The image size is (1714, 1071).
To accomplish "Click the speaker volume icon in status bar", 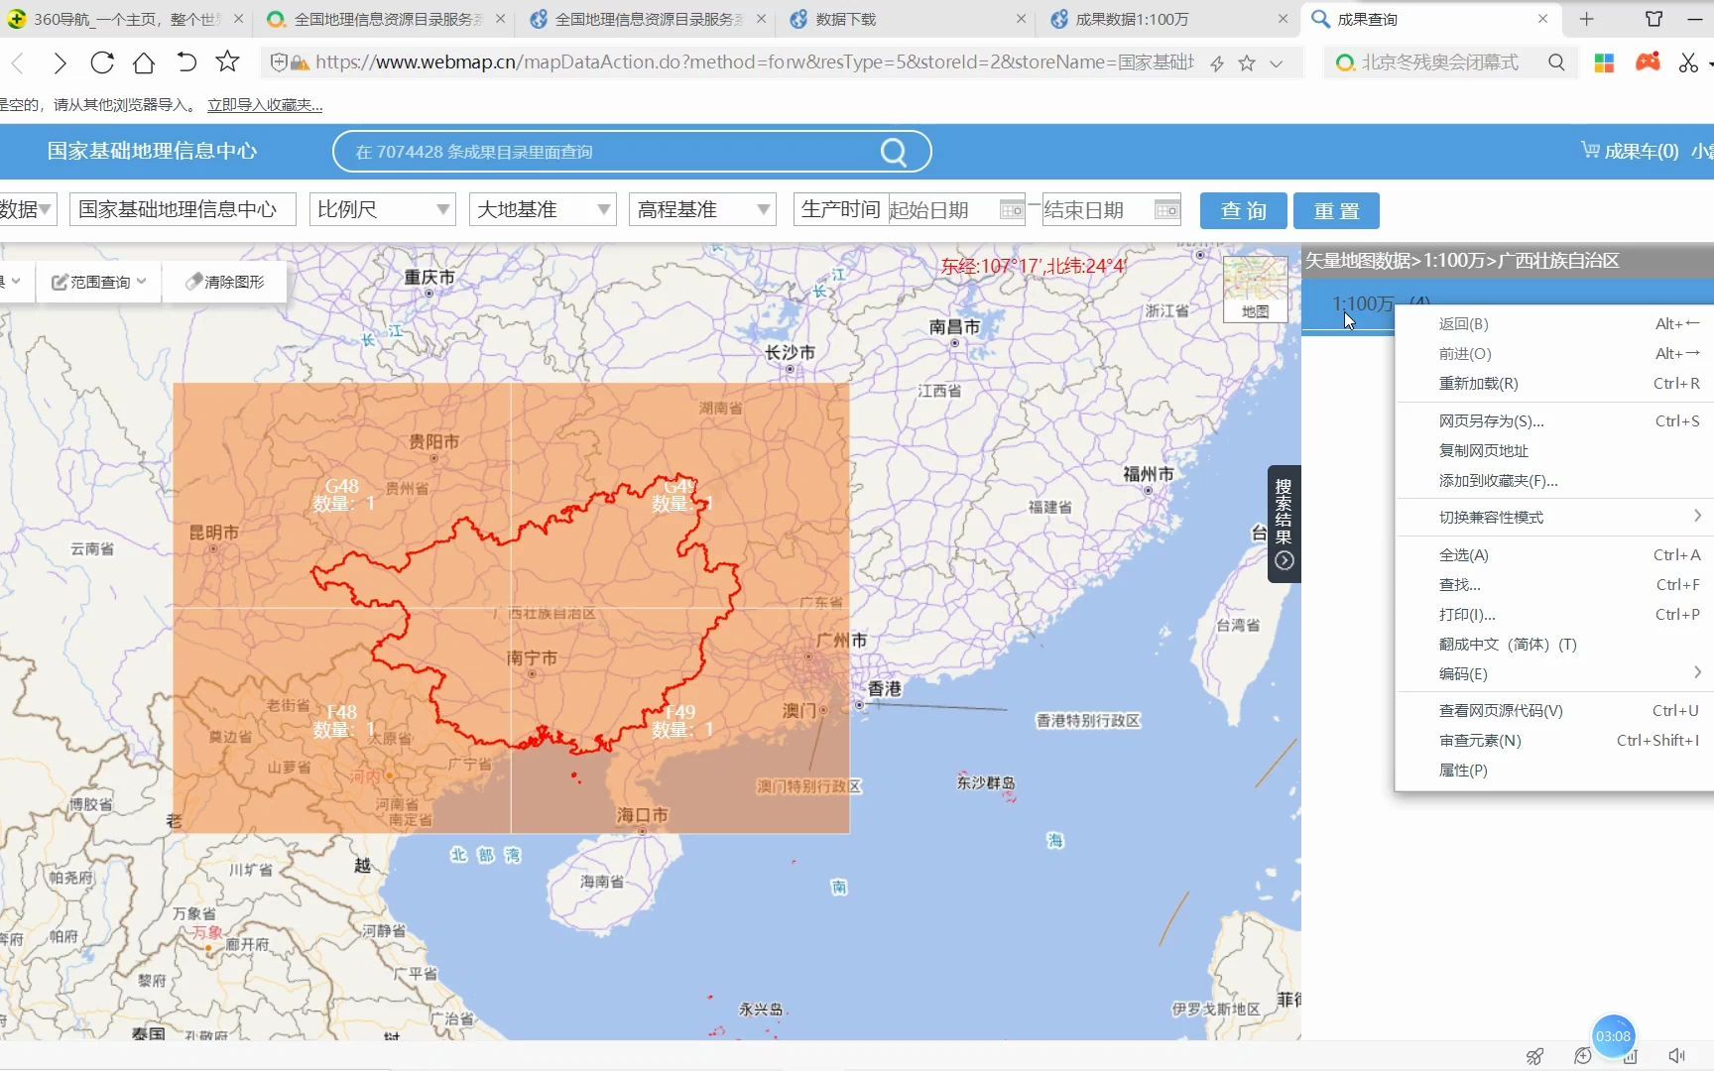I will [1676, 1056].
